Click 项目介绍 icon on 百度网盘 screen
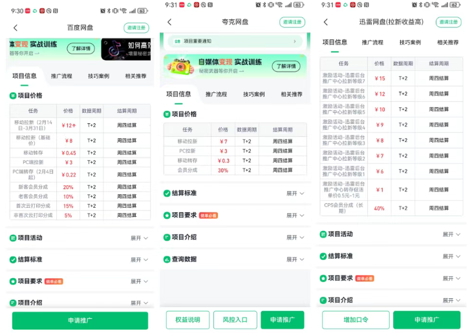 pos(13,303)
